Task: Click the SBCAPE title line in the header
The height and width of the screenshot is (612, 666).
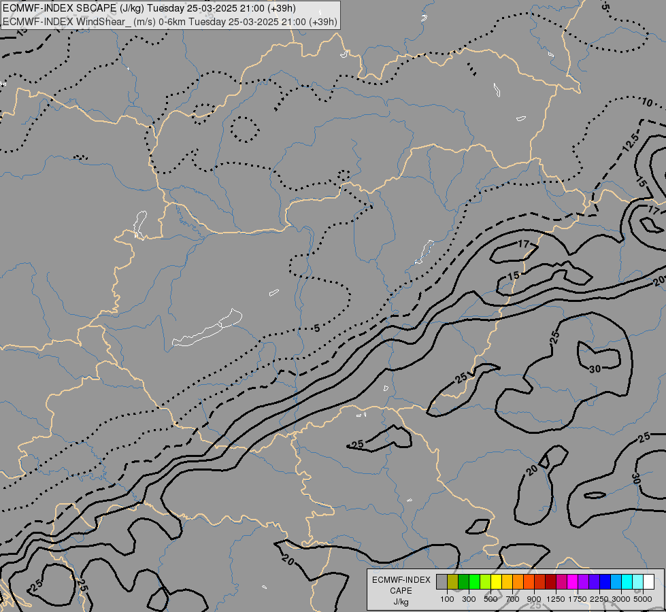Action: pos(149,8)
